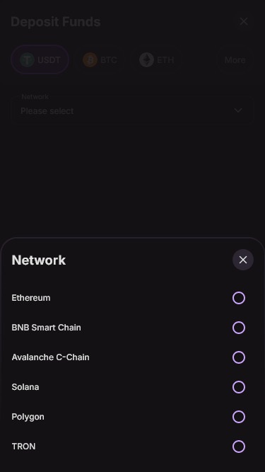The width and height of the screenshot is (265, 472).
Task: Close the Deposit Funds dialog
Action: coord(244,21)
